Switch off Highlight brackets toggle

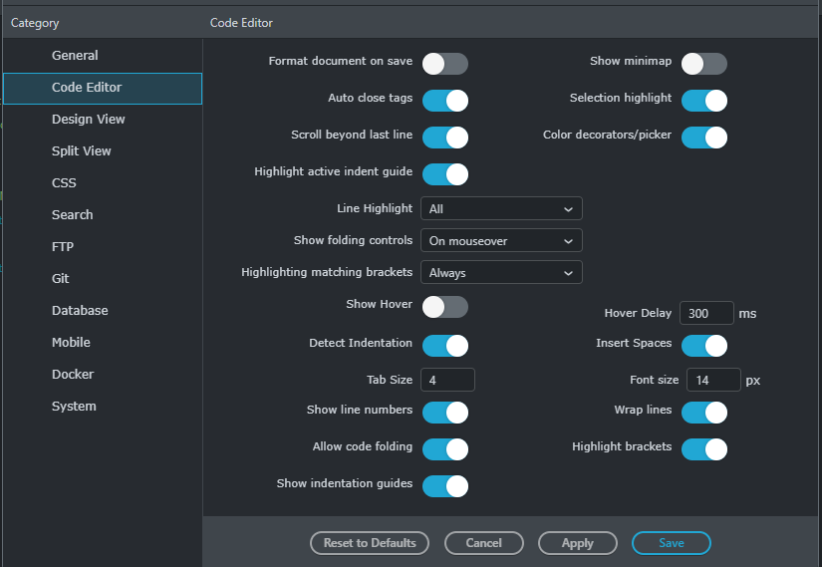[704, 449]
